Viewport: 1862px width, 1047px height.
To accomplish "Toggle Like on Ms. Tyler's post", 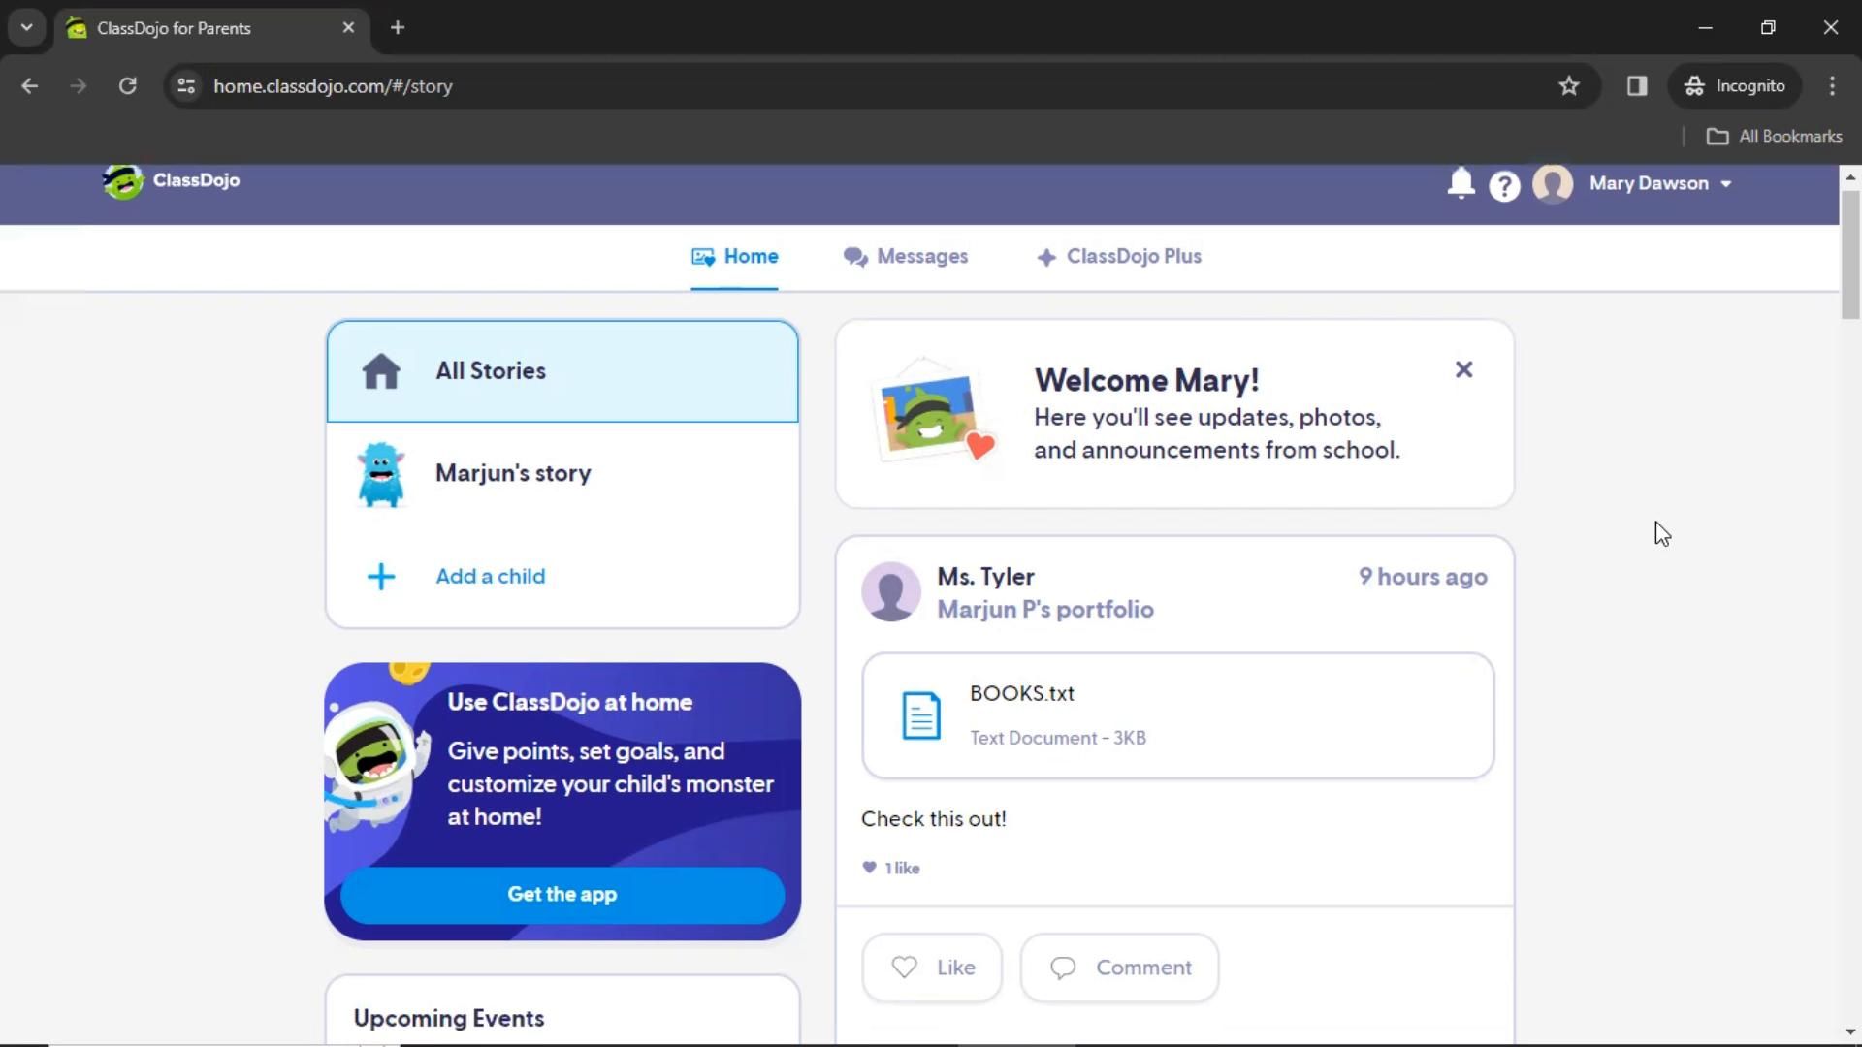I will point(931,968).
